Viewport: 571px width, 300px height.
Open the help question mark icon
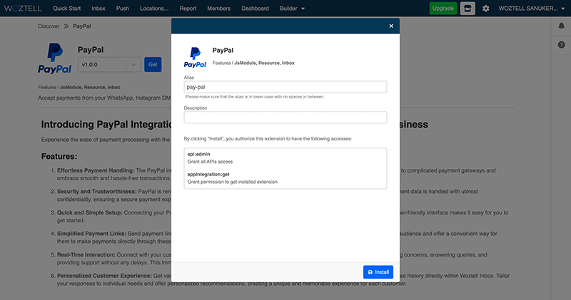561,45
